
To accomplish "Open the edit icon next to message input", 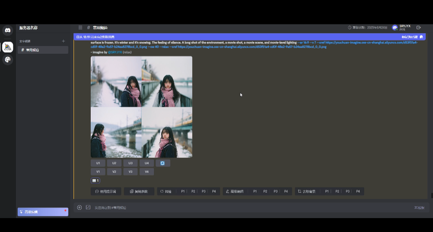I will point(88,208).
